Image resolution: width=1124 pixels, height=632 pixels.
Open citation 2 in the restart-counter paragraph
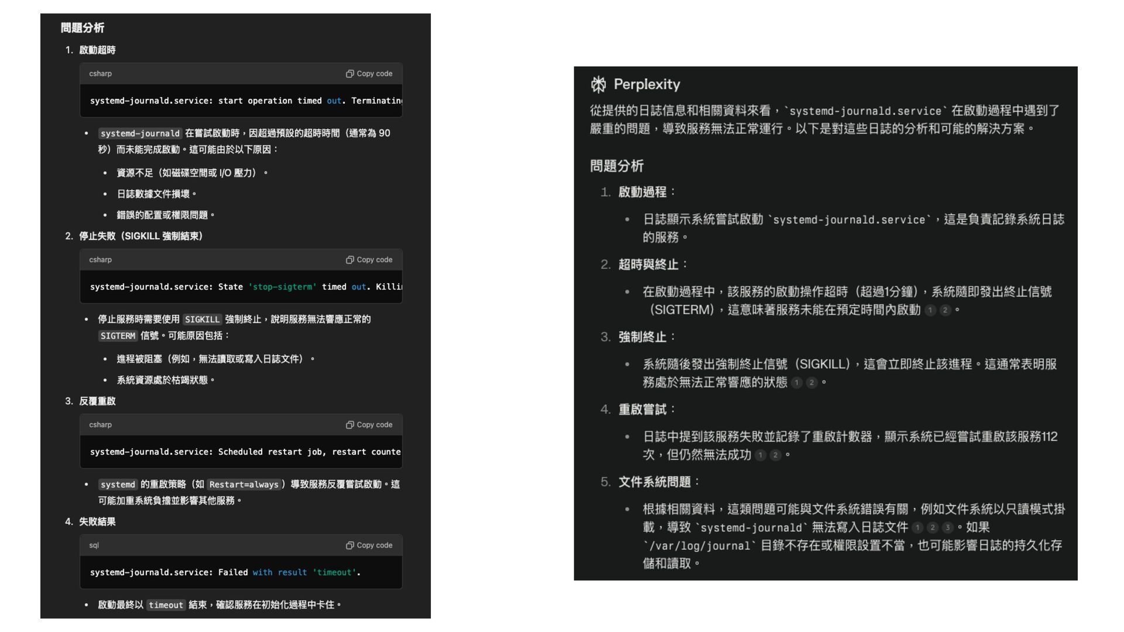coord(775,455)
